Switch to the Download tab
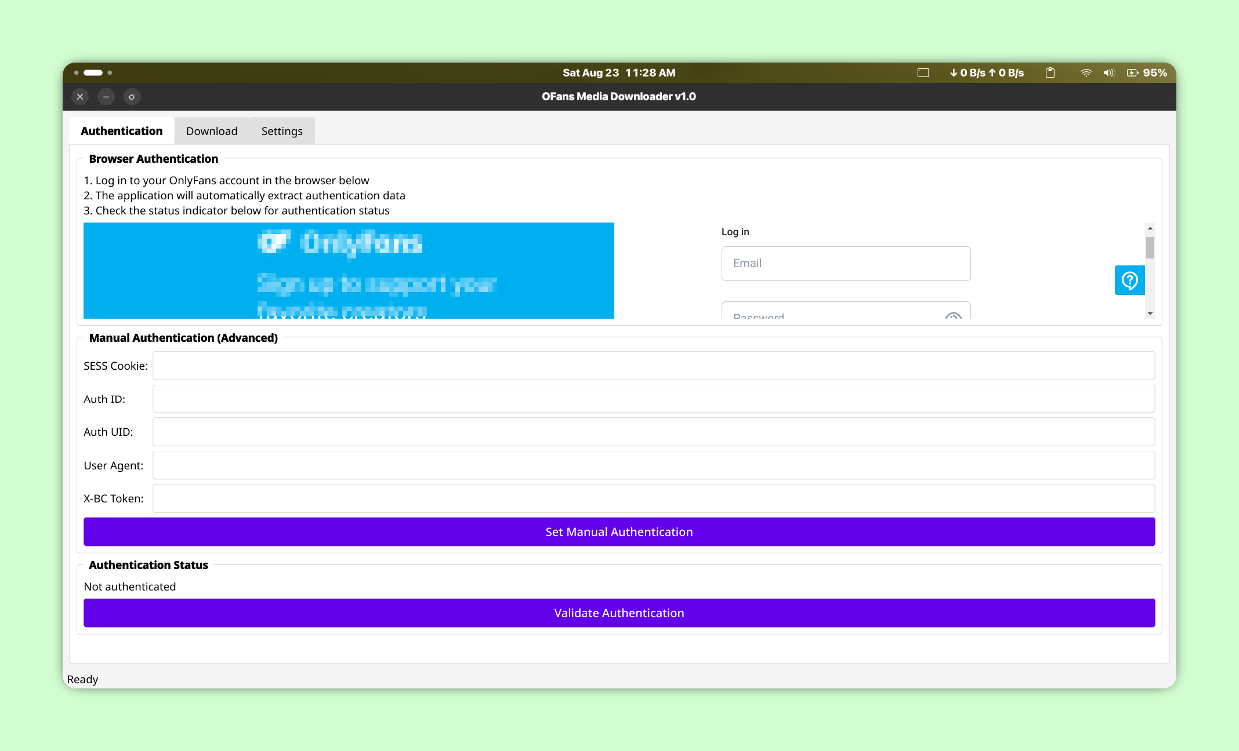The height and width of the screenshot is (751, 1239). [x=212, y=131]
